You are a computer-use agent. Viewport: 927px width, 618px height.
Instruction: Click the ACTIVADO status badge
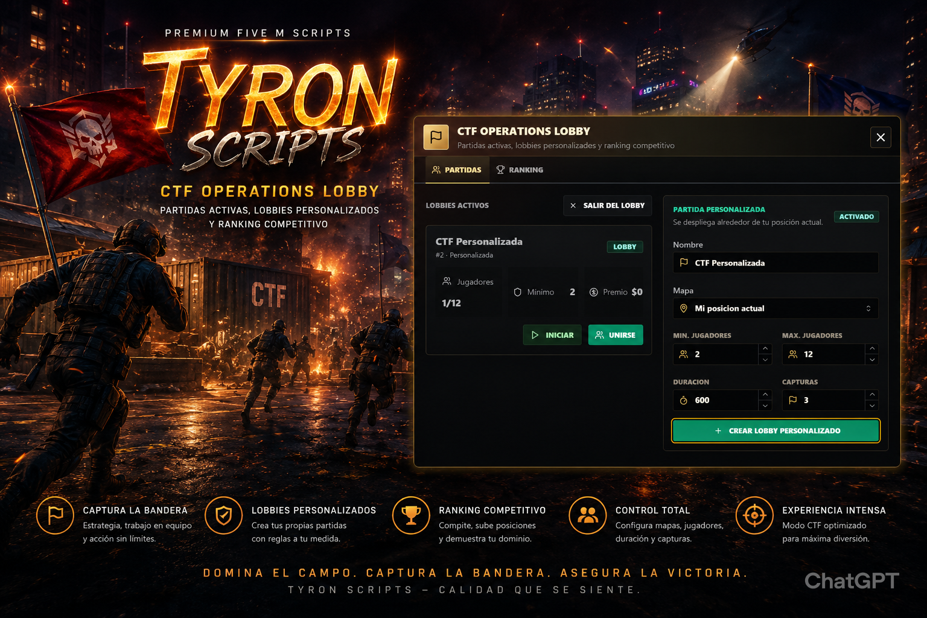(856, 217)
